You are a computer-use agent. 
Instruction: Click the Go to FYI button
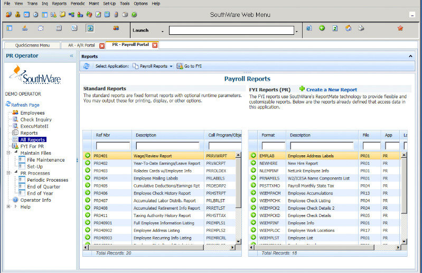189,66
